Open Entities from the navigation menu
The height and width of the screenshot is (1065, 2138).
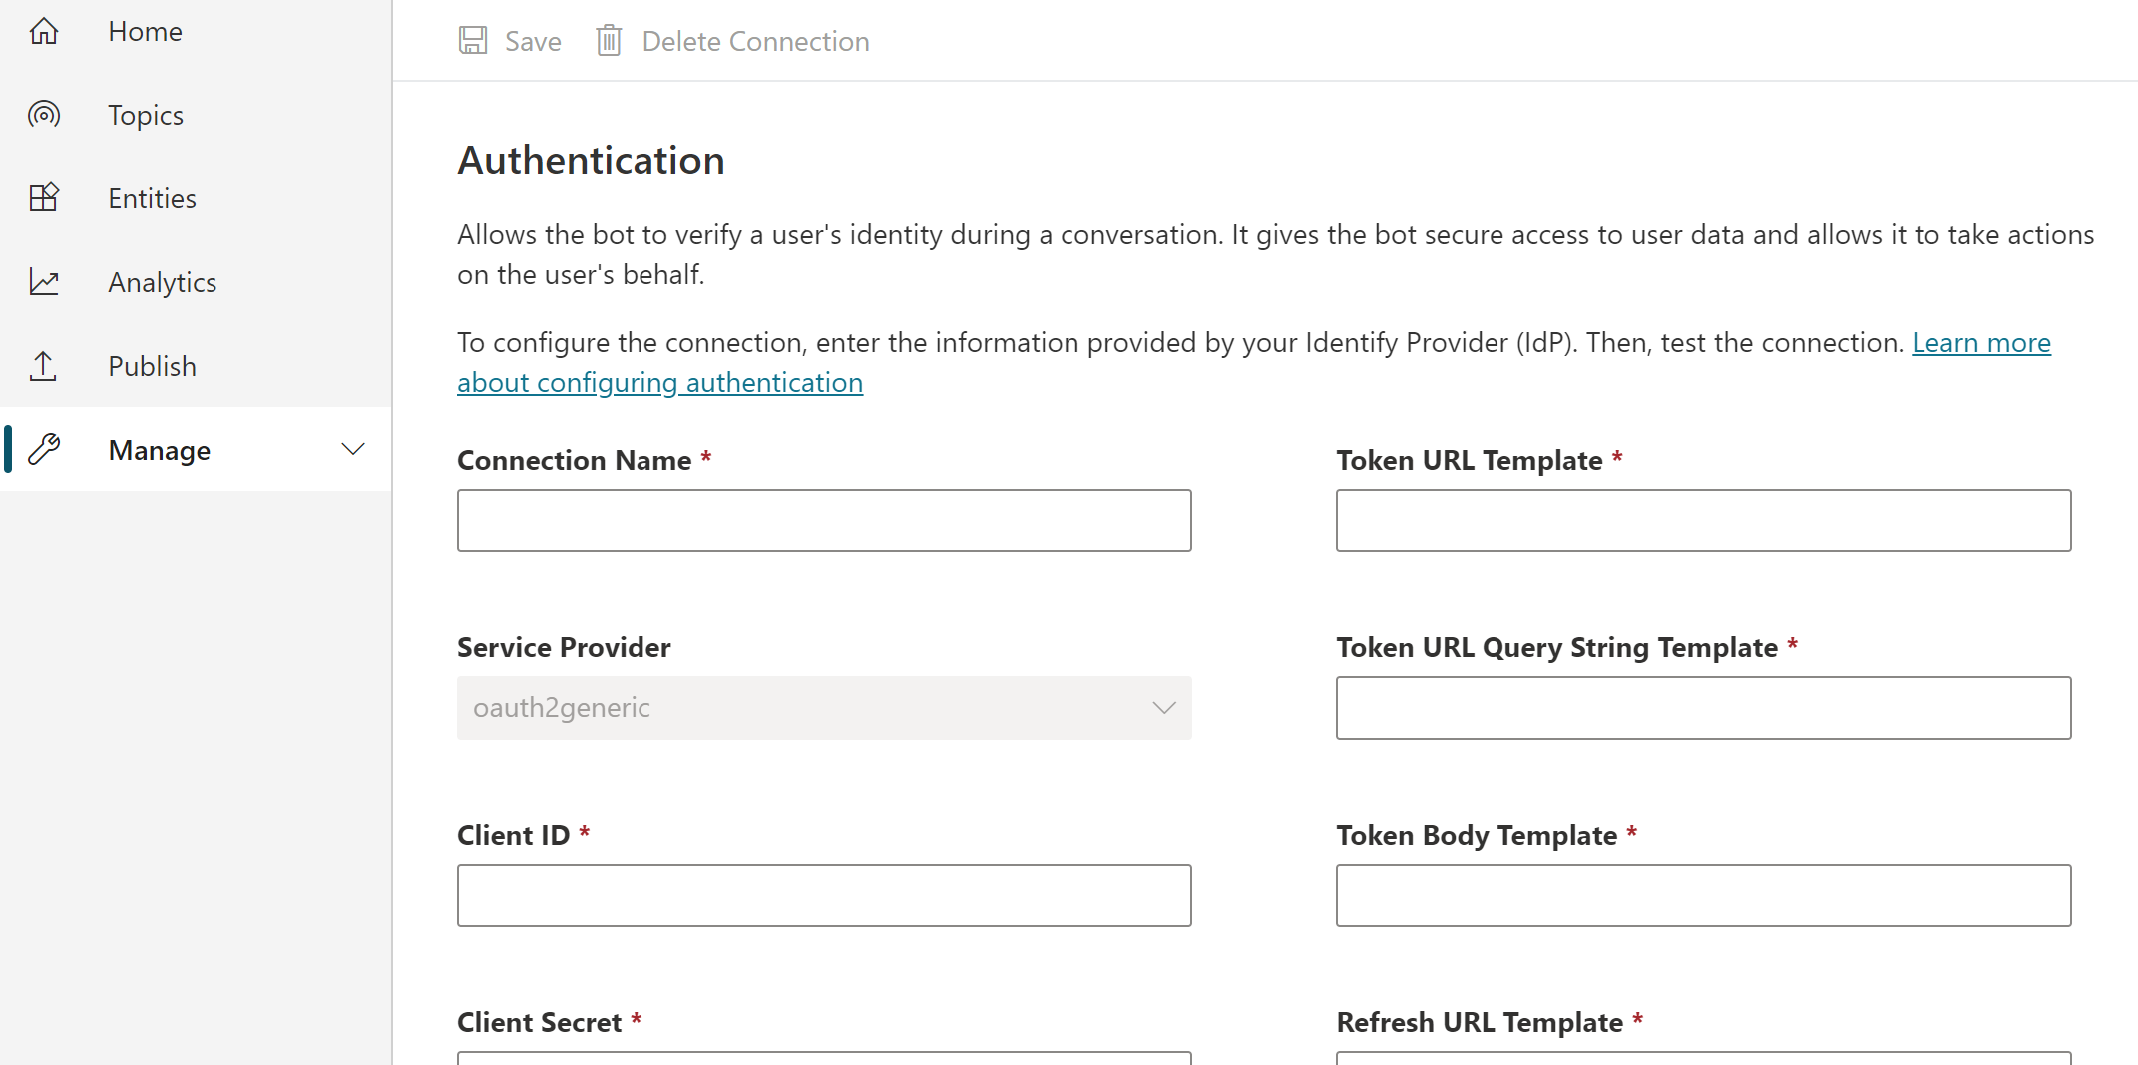coord(152,198)
